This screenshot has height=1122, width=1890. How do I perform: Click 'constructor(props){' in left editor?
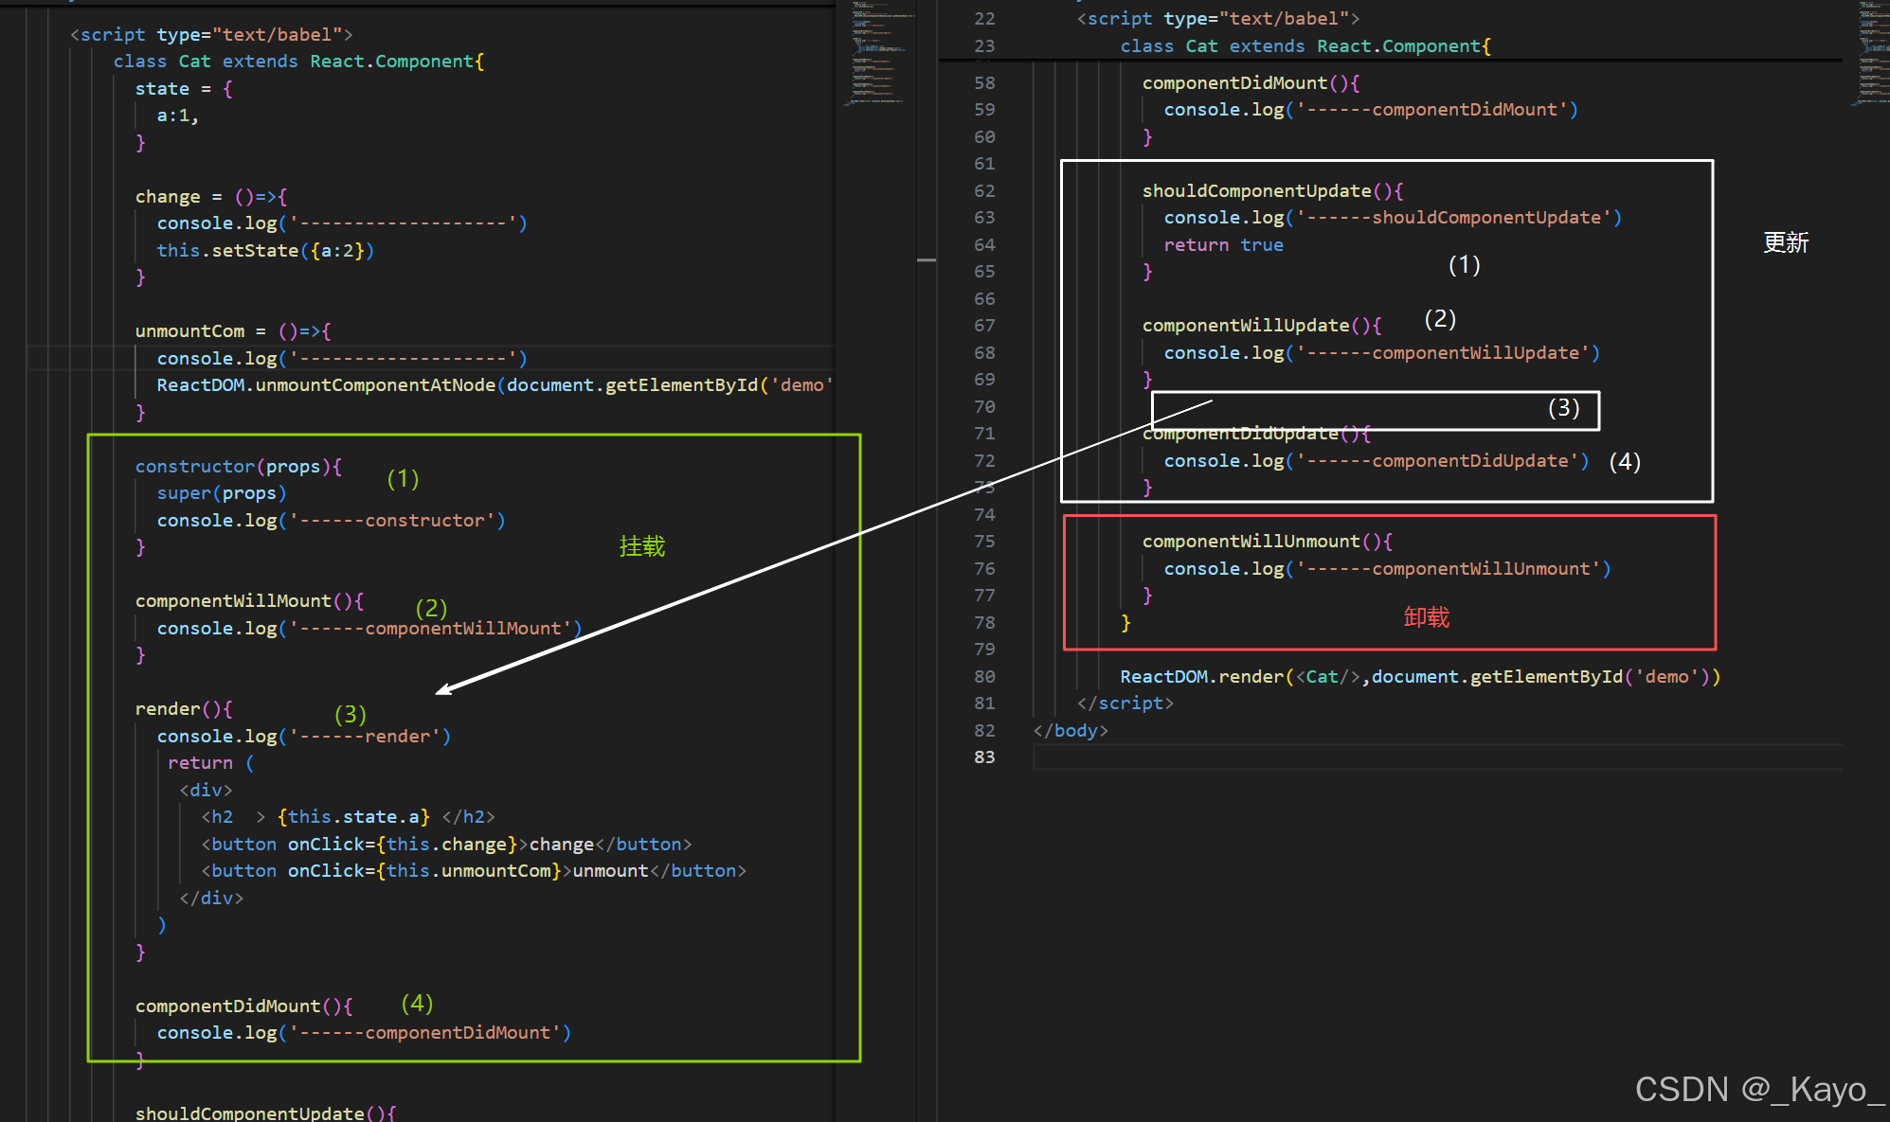tap(238, 467)
